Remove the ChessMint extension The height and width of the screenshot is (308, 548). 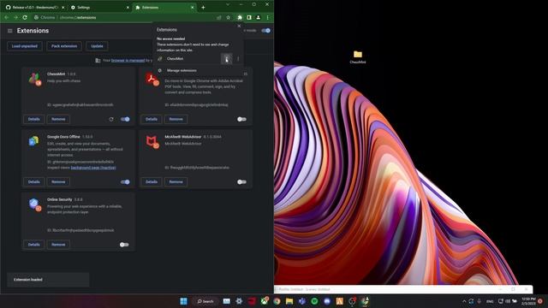click(x=58, y=119)
